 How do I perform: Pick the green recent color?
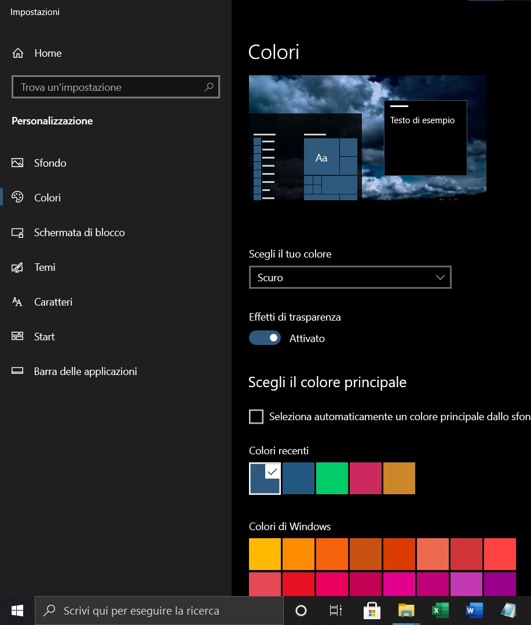pos(332,479)
